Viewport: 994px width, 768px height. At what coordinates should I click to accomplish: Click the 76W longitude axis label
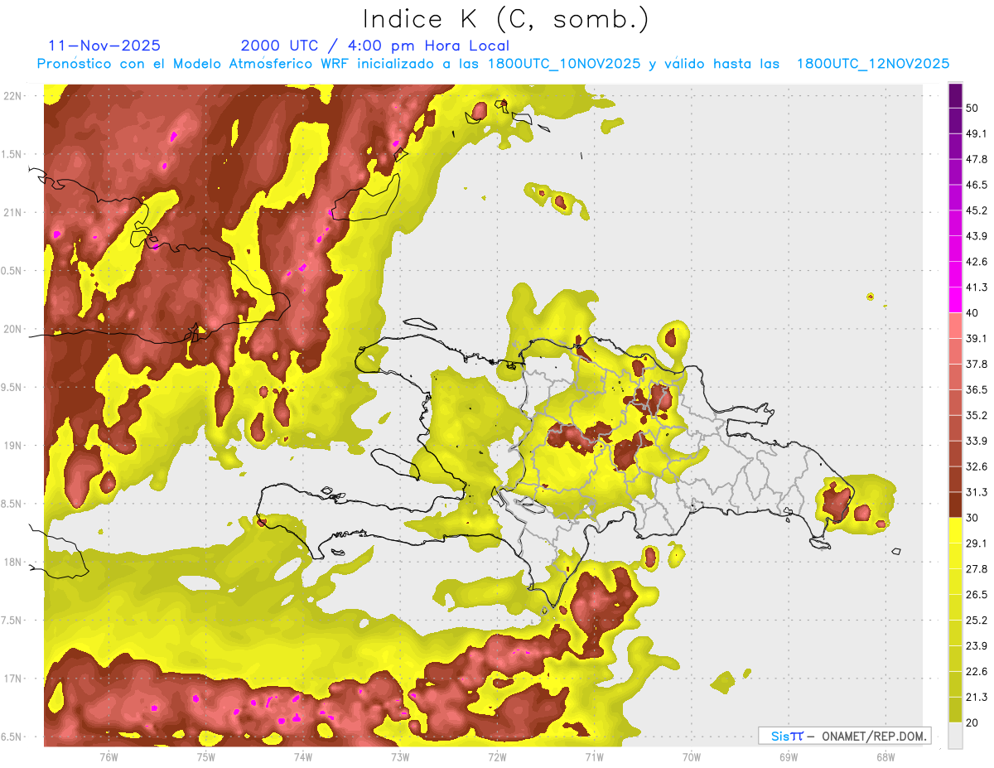(109, 756)
